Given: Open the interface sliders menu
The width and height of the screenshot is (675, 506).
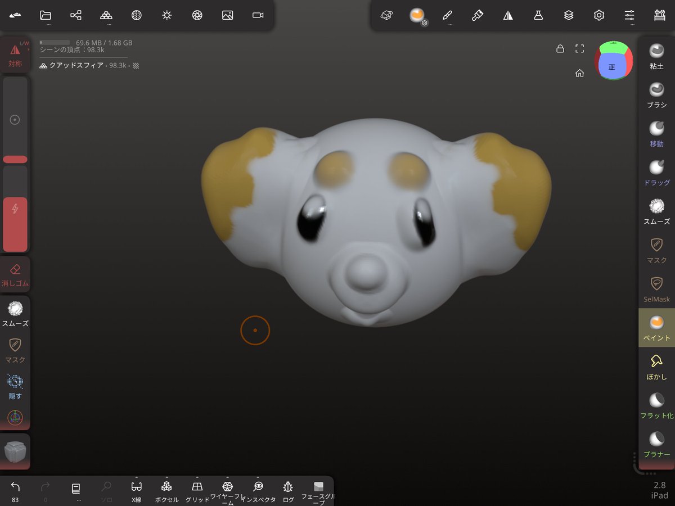Looking at the screenshot, I should pyautogui.click(x=629, y=16).
